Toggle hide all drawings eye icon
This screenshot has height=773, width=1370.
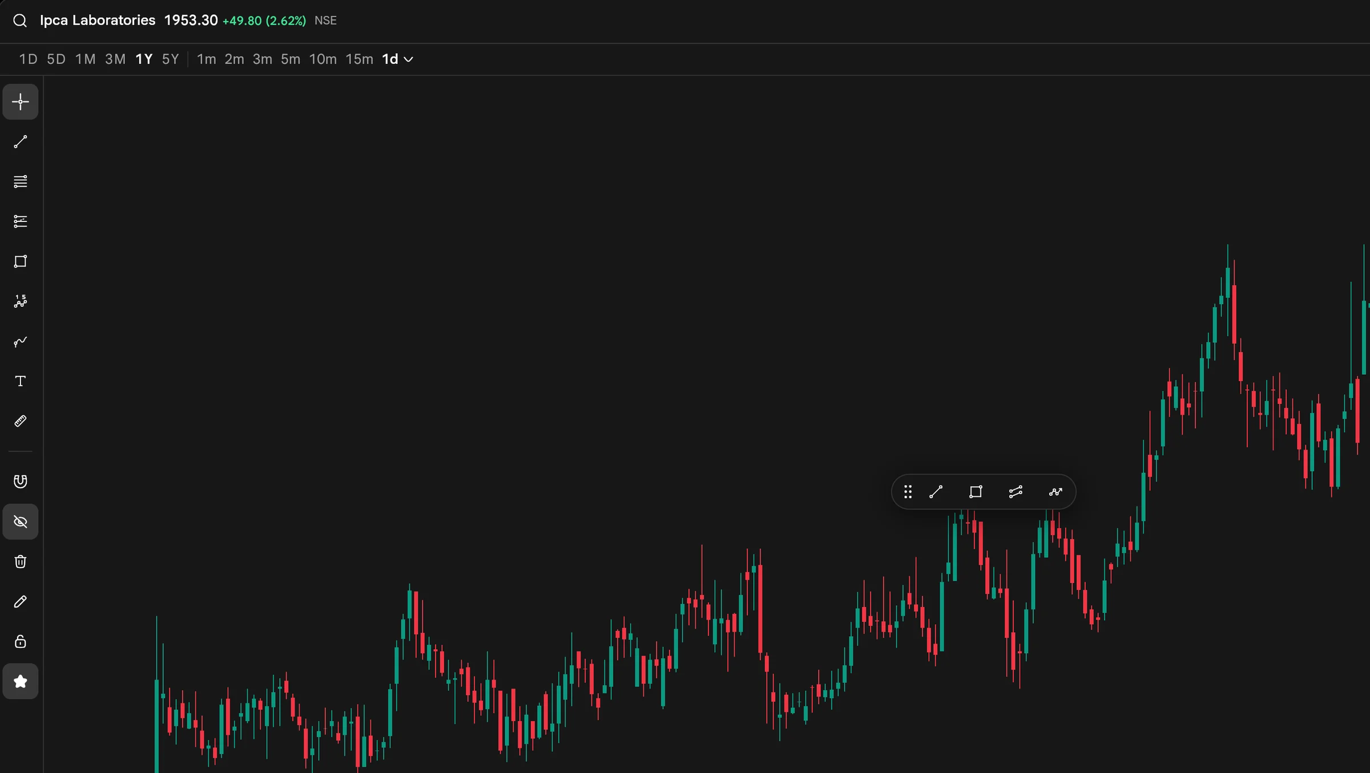[21, 521]
